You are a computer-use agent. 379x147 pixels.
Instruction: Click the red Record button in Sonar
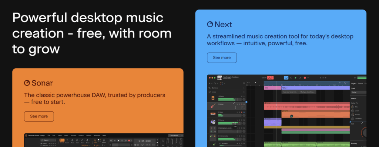pos(129,140)
